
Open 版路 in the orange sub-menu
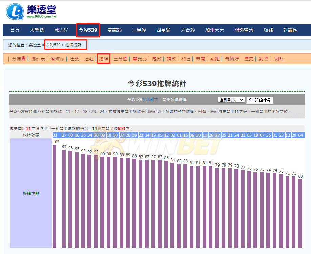[278, 59]
